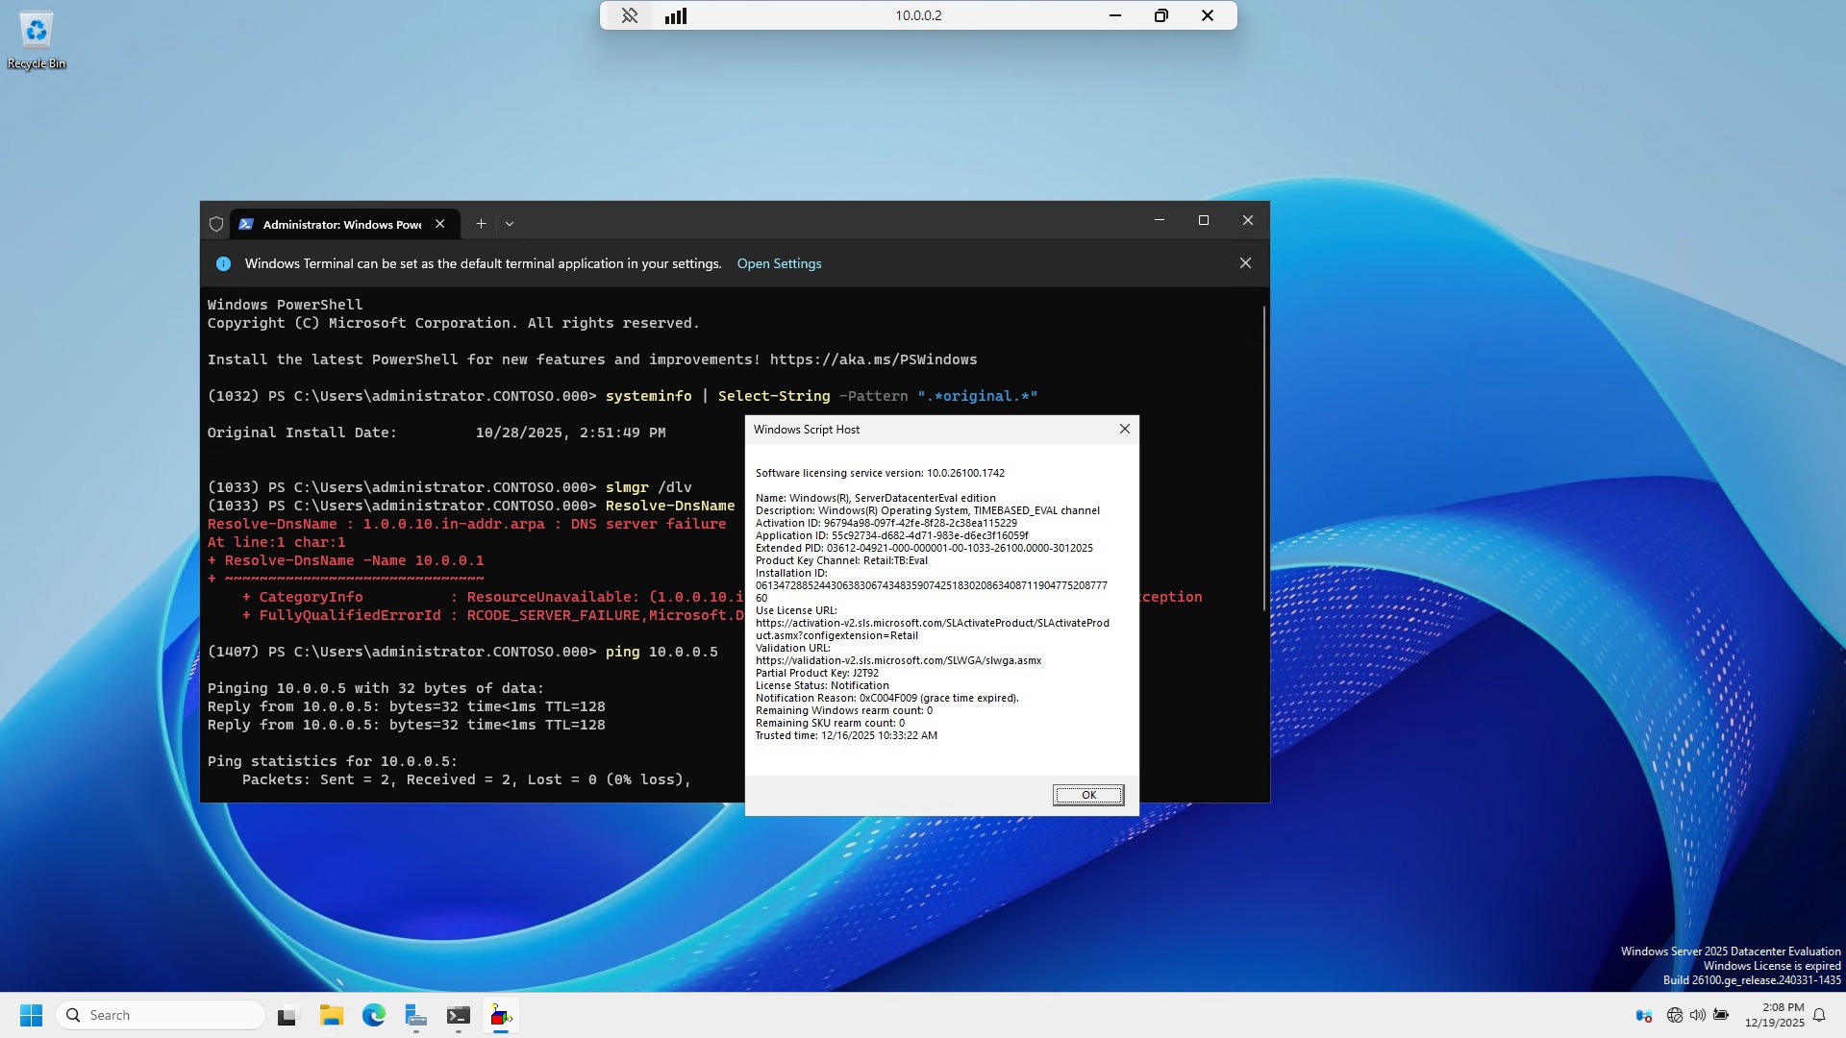Select Administrator: Windows PowerShell tab
This screenshot has height=1038, width=1846.
(340, 224)
